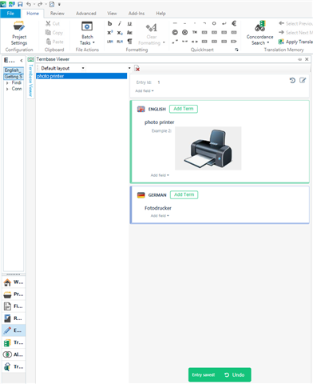
Task: Toggle underline formatting
Action: coord(129,23)
